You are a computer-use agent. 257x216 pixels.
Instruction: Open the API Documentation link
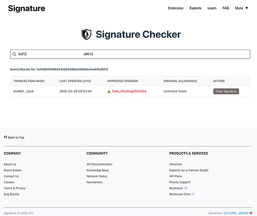(99, 164)
